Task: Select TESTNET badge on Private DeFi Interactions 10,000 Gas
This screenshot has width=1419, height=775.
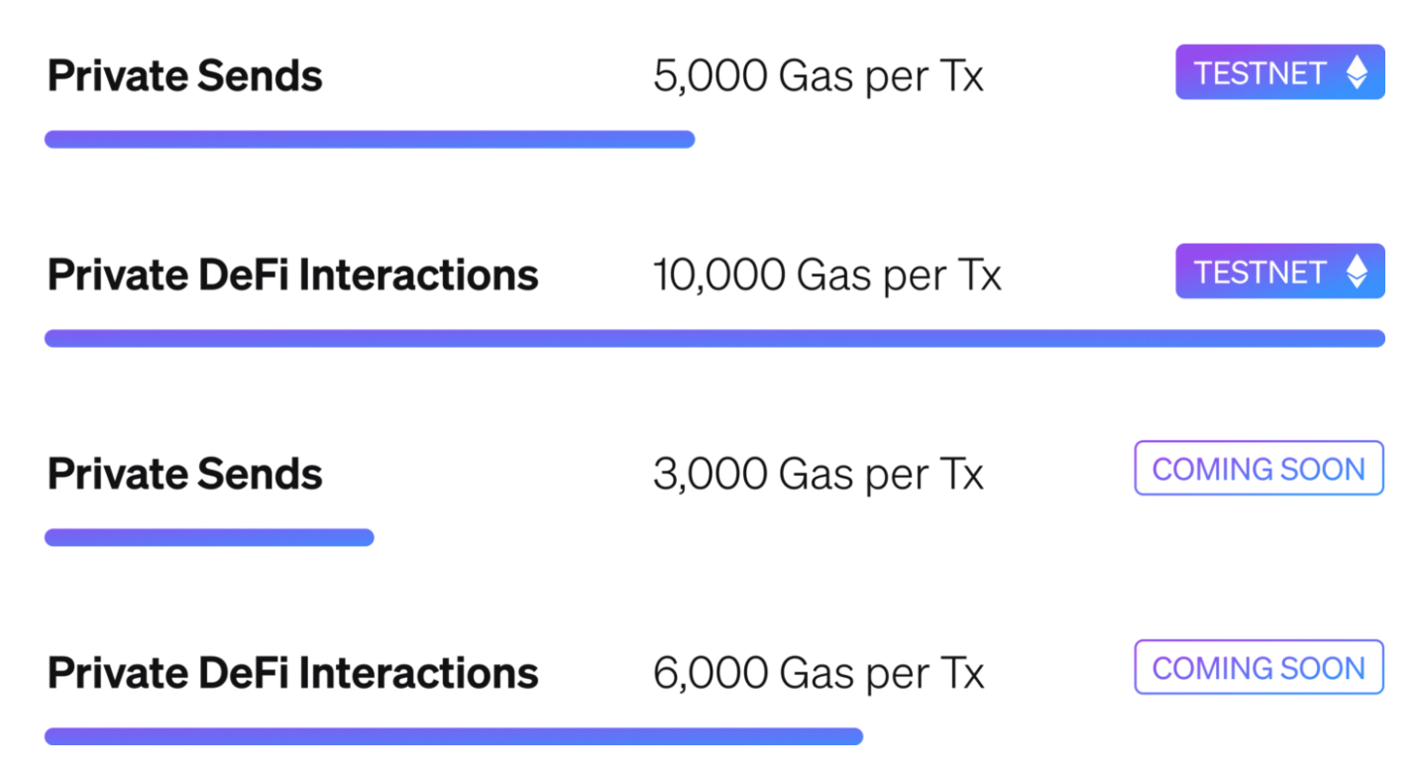Action: point(1280,272)
